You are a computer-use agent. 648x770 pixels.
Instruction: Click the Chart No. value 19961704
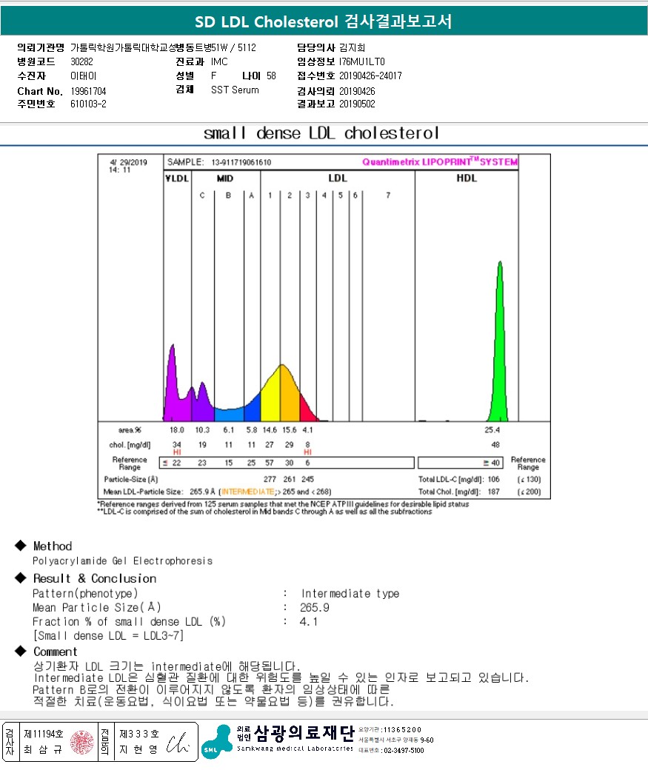(x=90, y=91)
